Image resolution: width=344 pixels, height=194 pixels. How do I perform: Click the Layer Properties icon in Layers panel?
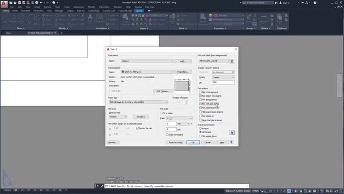click(125, 19)
